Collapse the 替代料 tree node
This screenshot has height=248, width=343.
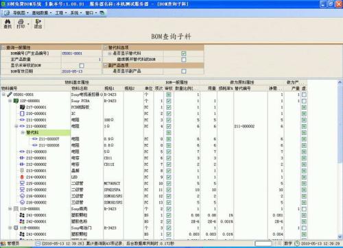[x=23, y=132]
